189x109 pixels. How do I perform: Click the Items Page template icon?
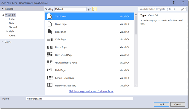(50, 47)
